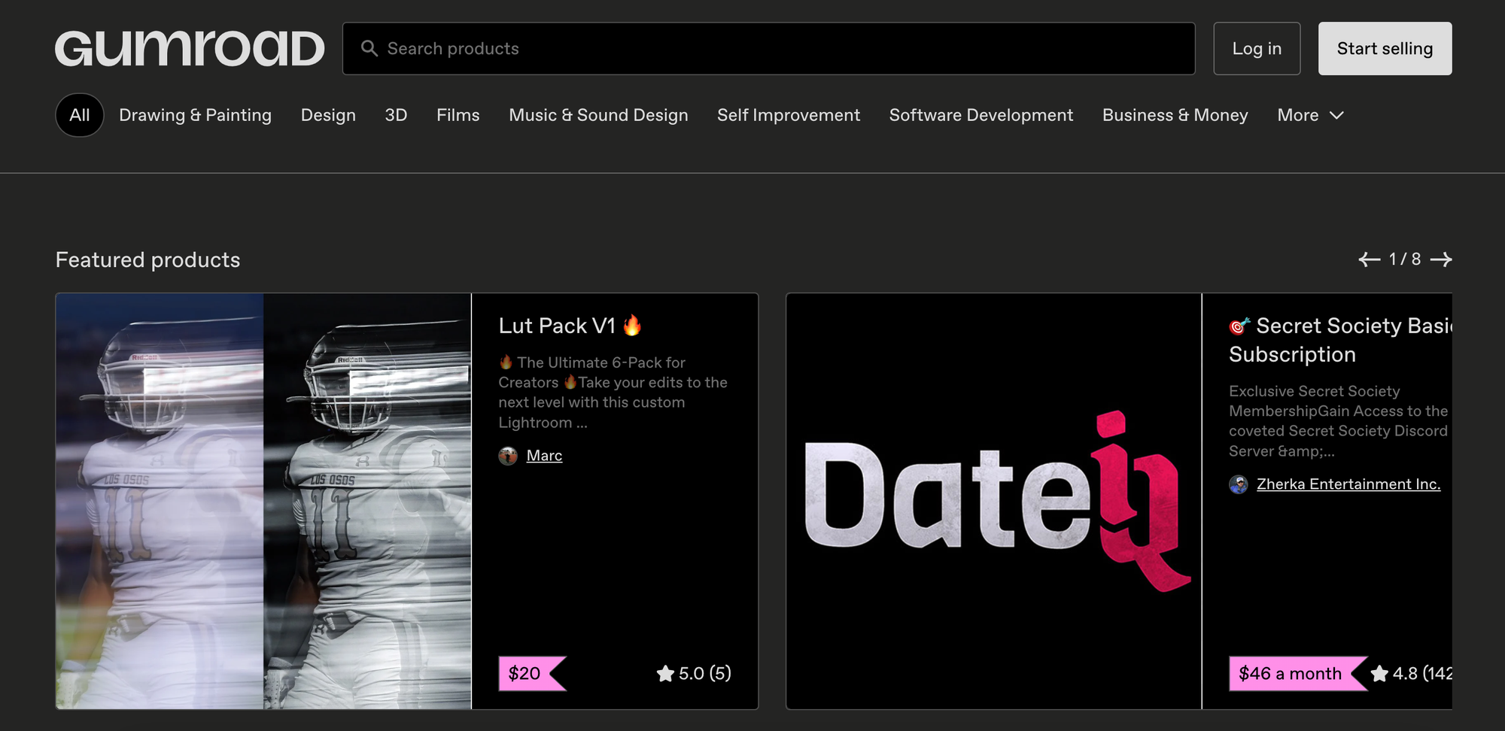Click the Lut Pack V1 description text
The image size is (1505, 731).
613,393
